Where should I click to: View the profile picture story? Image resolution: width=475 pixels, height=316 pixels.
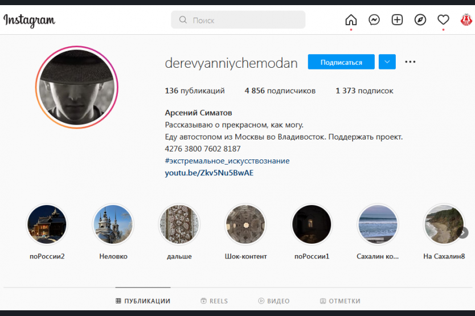point(77,87)
